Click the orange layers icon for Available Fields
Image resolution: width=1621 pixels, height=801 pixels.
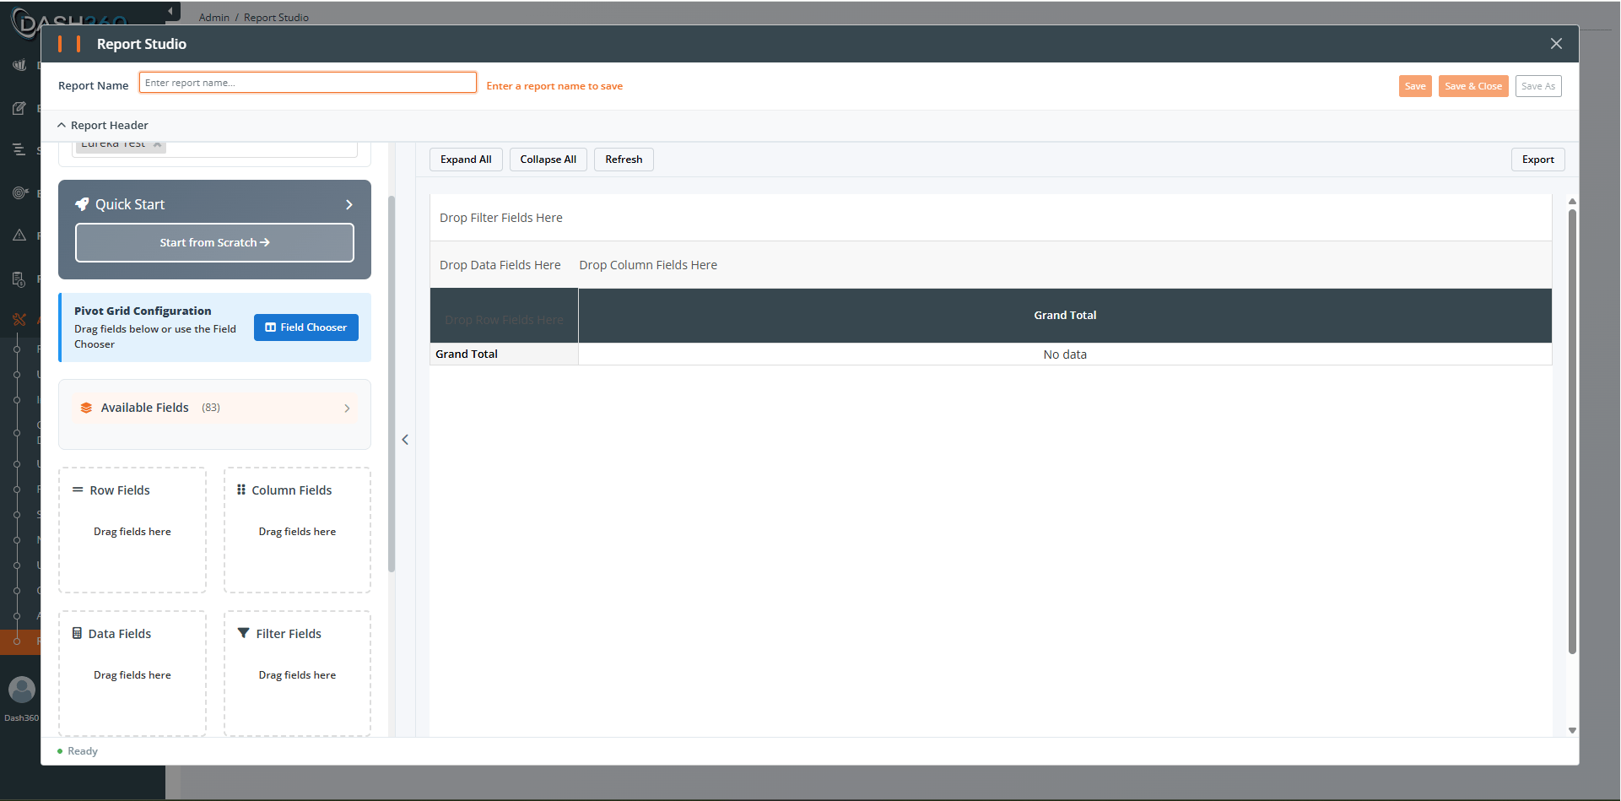click(x=86, y=408)
